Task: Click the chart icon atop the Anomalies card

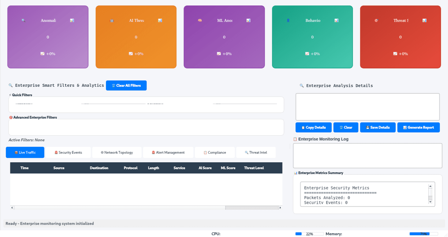Action: (72, 21)
